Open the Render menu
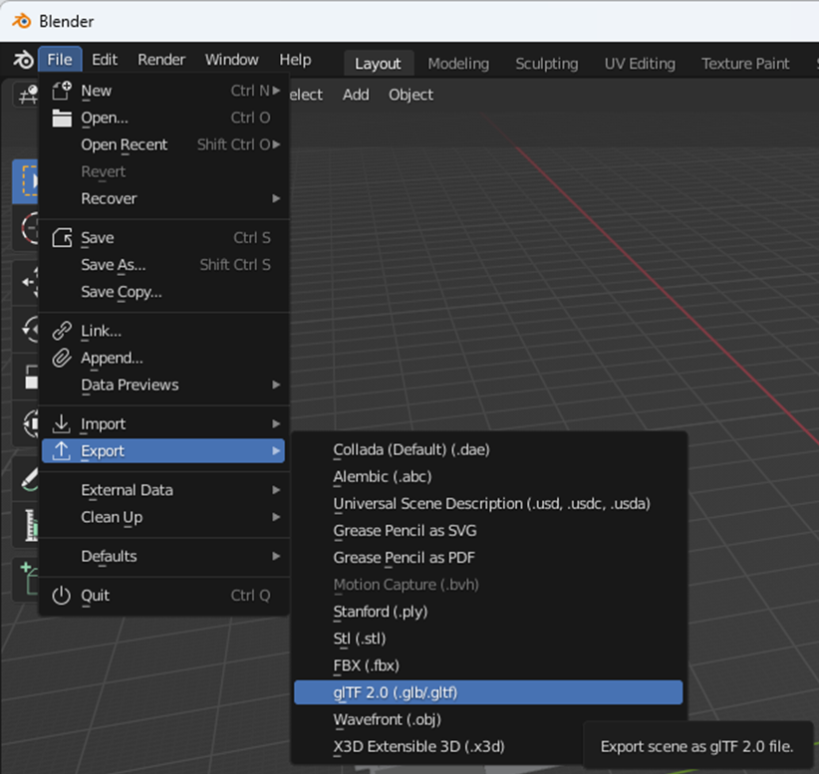The height and width of the screenshot is (774, 819). (161, 60)
